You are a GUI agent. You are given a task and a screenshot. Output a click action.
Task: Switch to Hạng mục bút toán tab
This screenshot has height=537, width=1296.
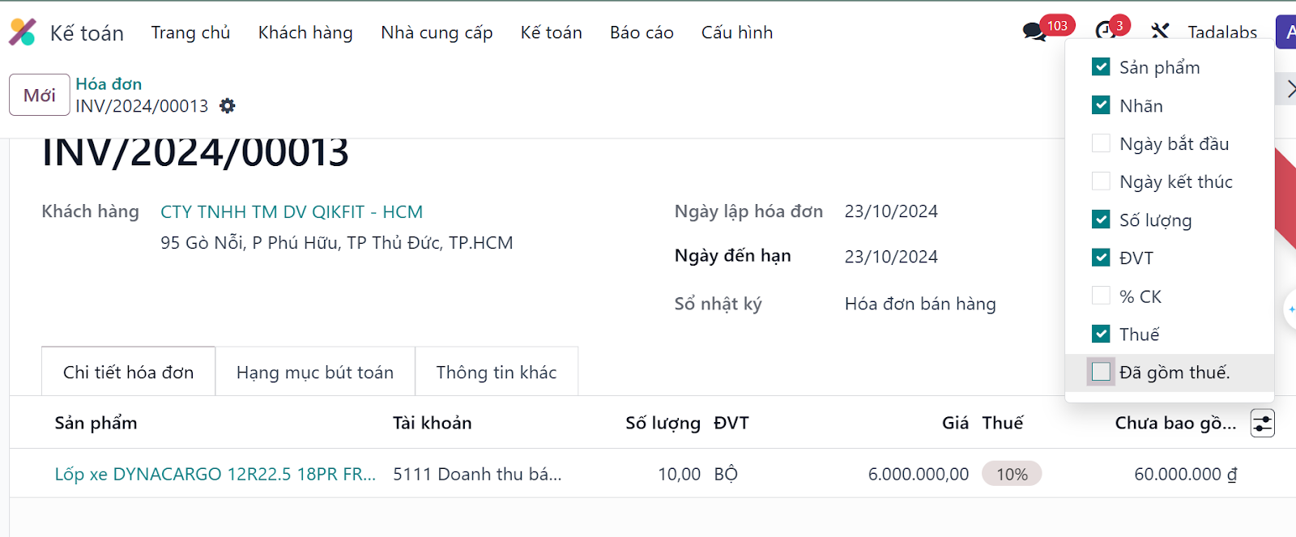coord(315,372)
